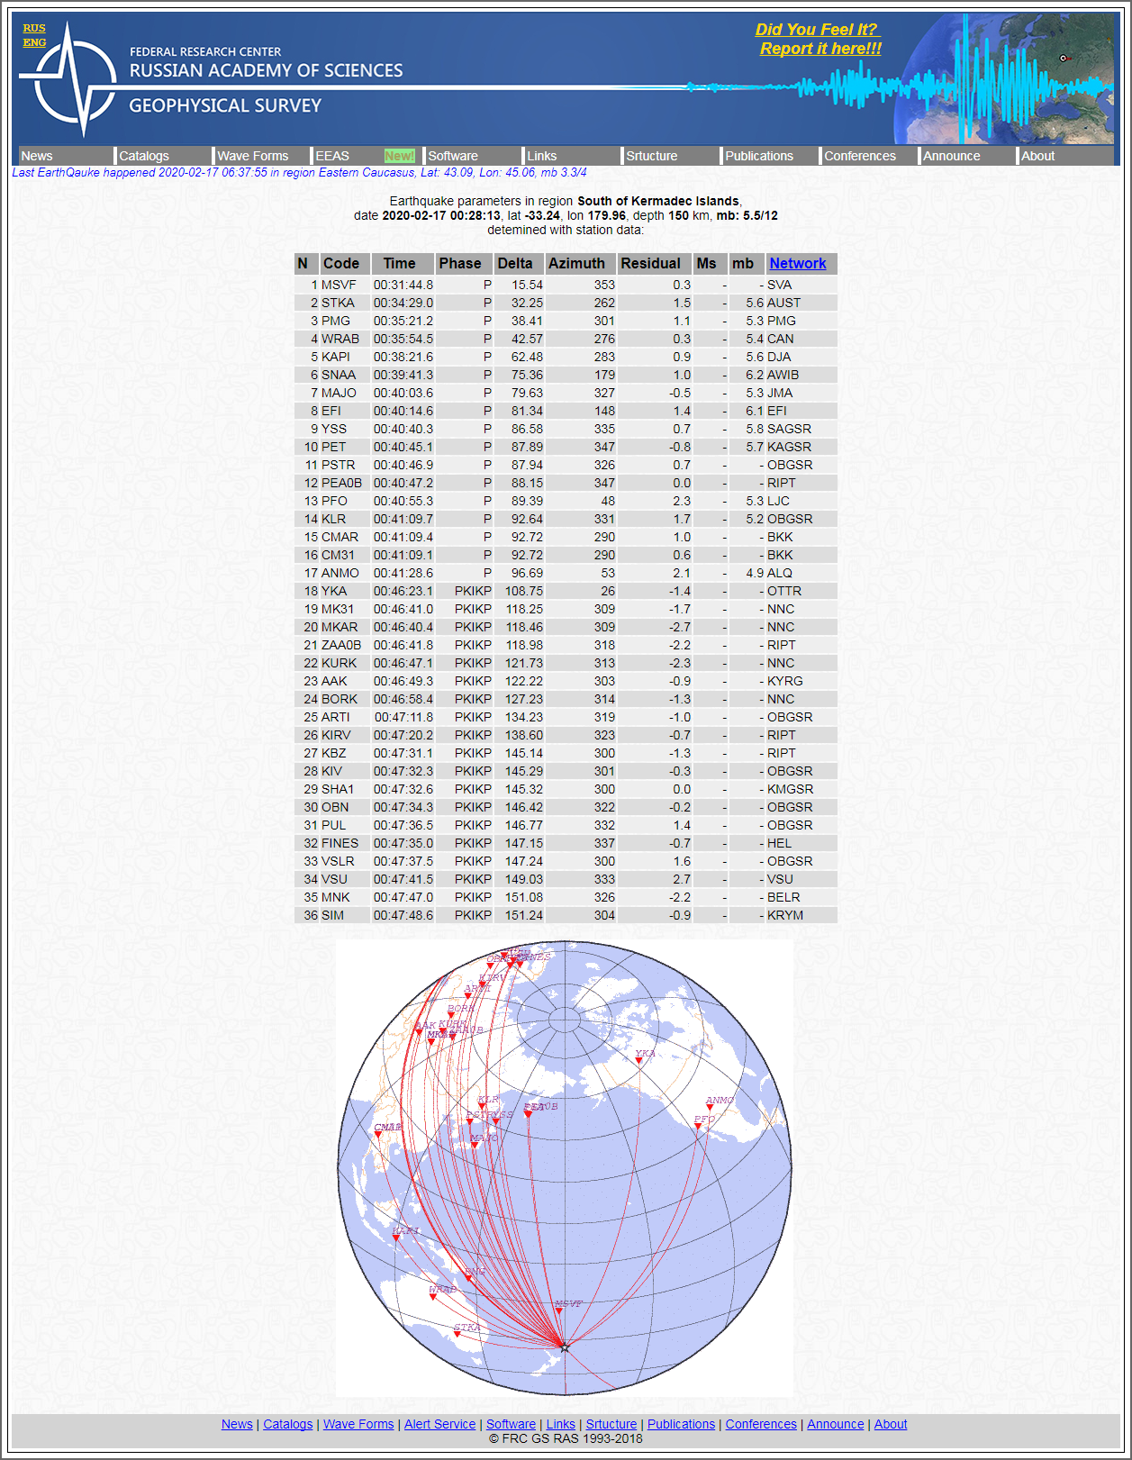Switch language to ENG
1132x1460 pixels.
pyautogui.click(x=34, y=42)
